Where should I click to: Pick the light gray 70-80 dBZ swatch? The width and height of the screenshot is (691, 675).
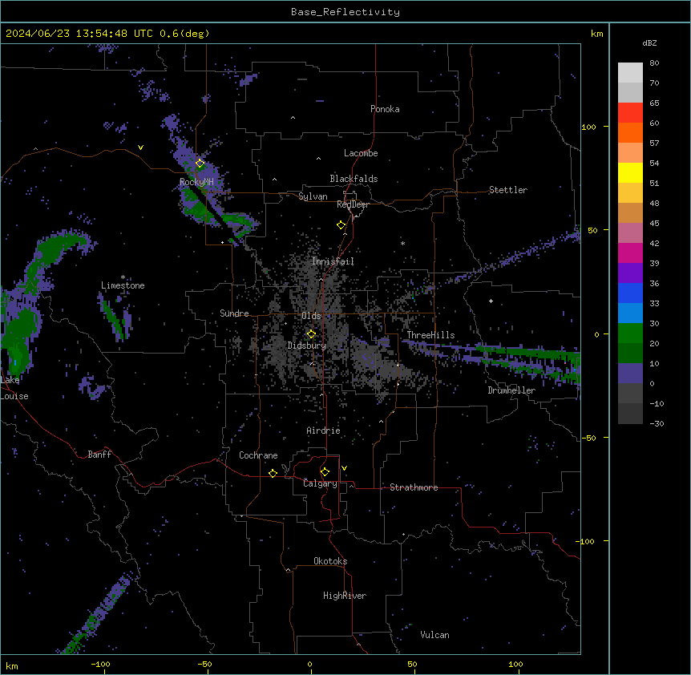(x=630, y=73)
